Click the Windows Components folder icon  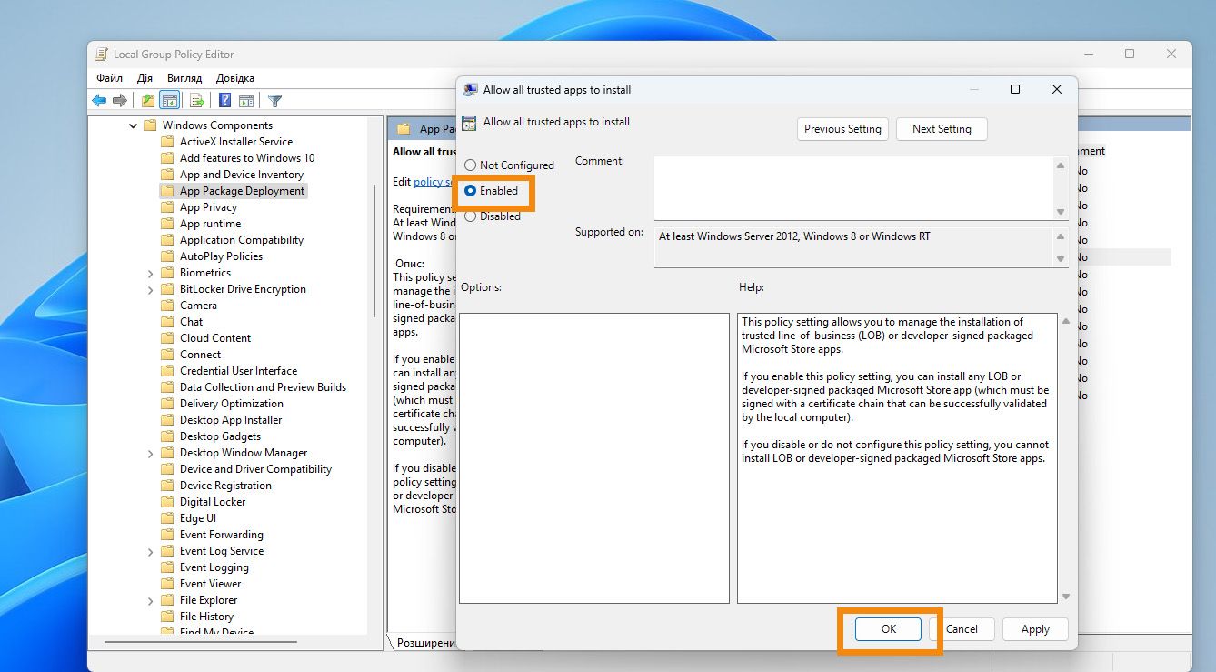coord(150,125)
